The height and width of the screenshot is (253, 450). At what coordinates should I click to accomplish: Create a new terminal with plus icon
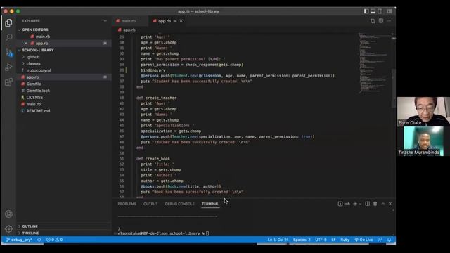(355, 204)
